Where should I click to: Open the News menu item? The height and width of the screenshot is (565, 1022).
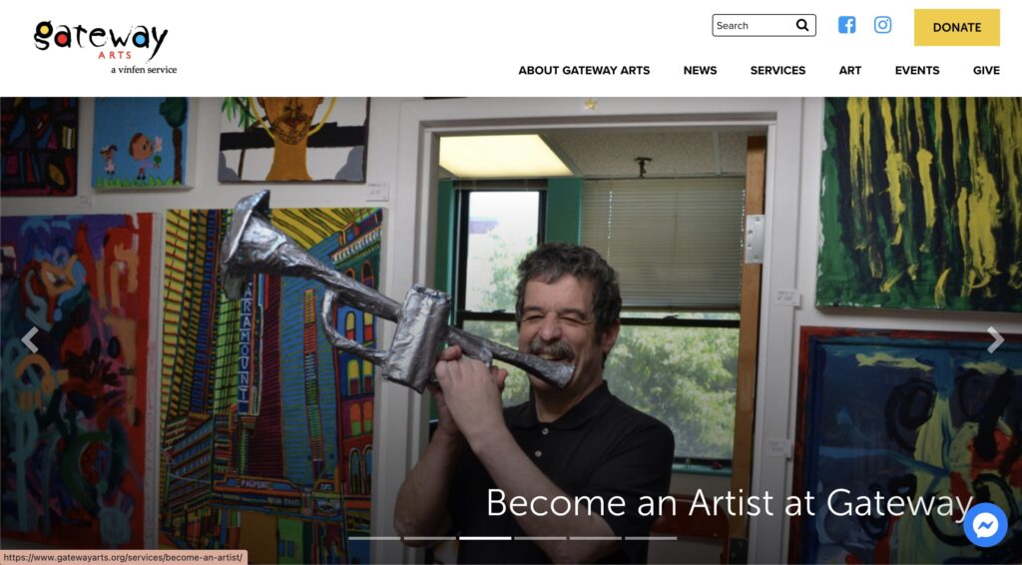click(700, 71)
